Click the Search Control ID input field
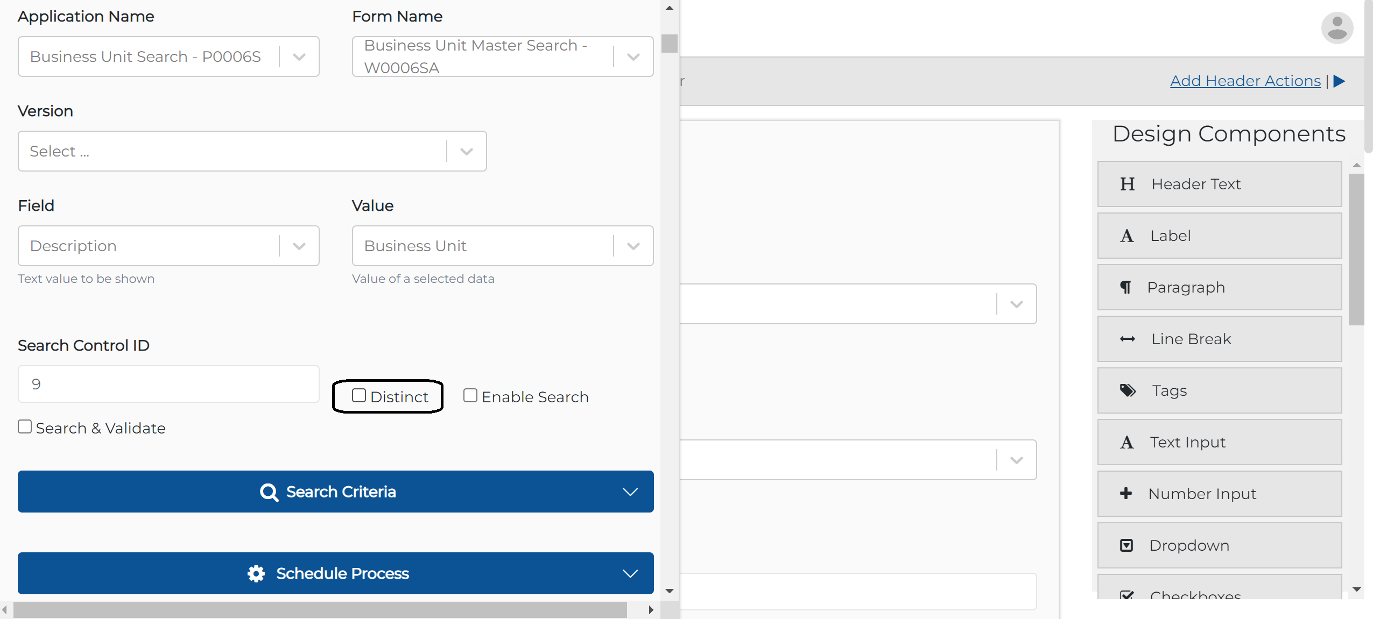 click(x=168, y=384)
